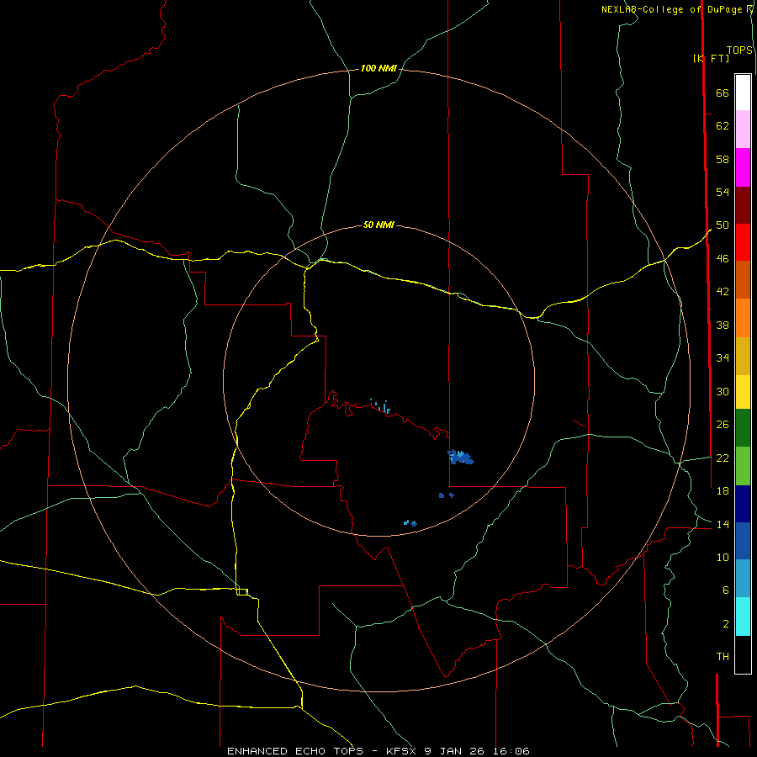The image size is (757, 757).
Task: Click the legend value 38
Action: (x=723, y=325)
